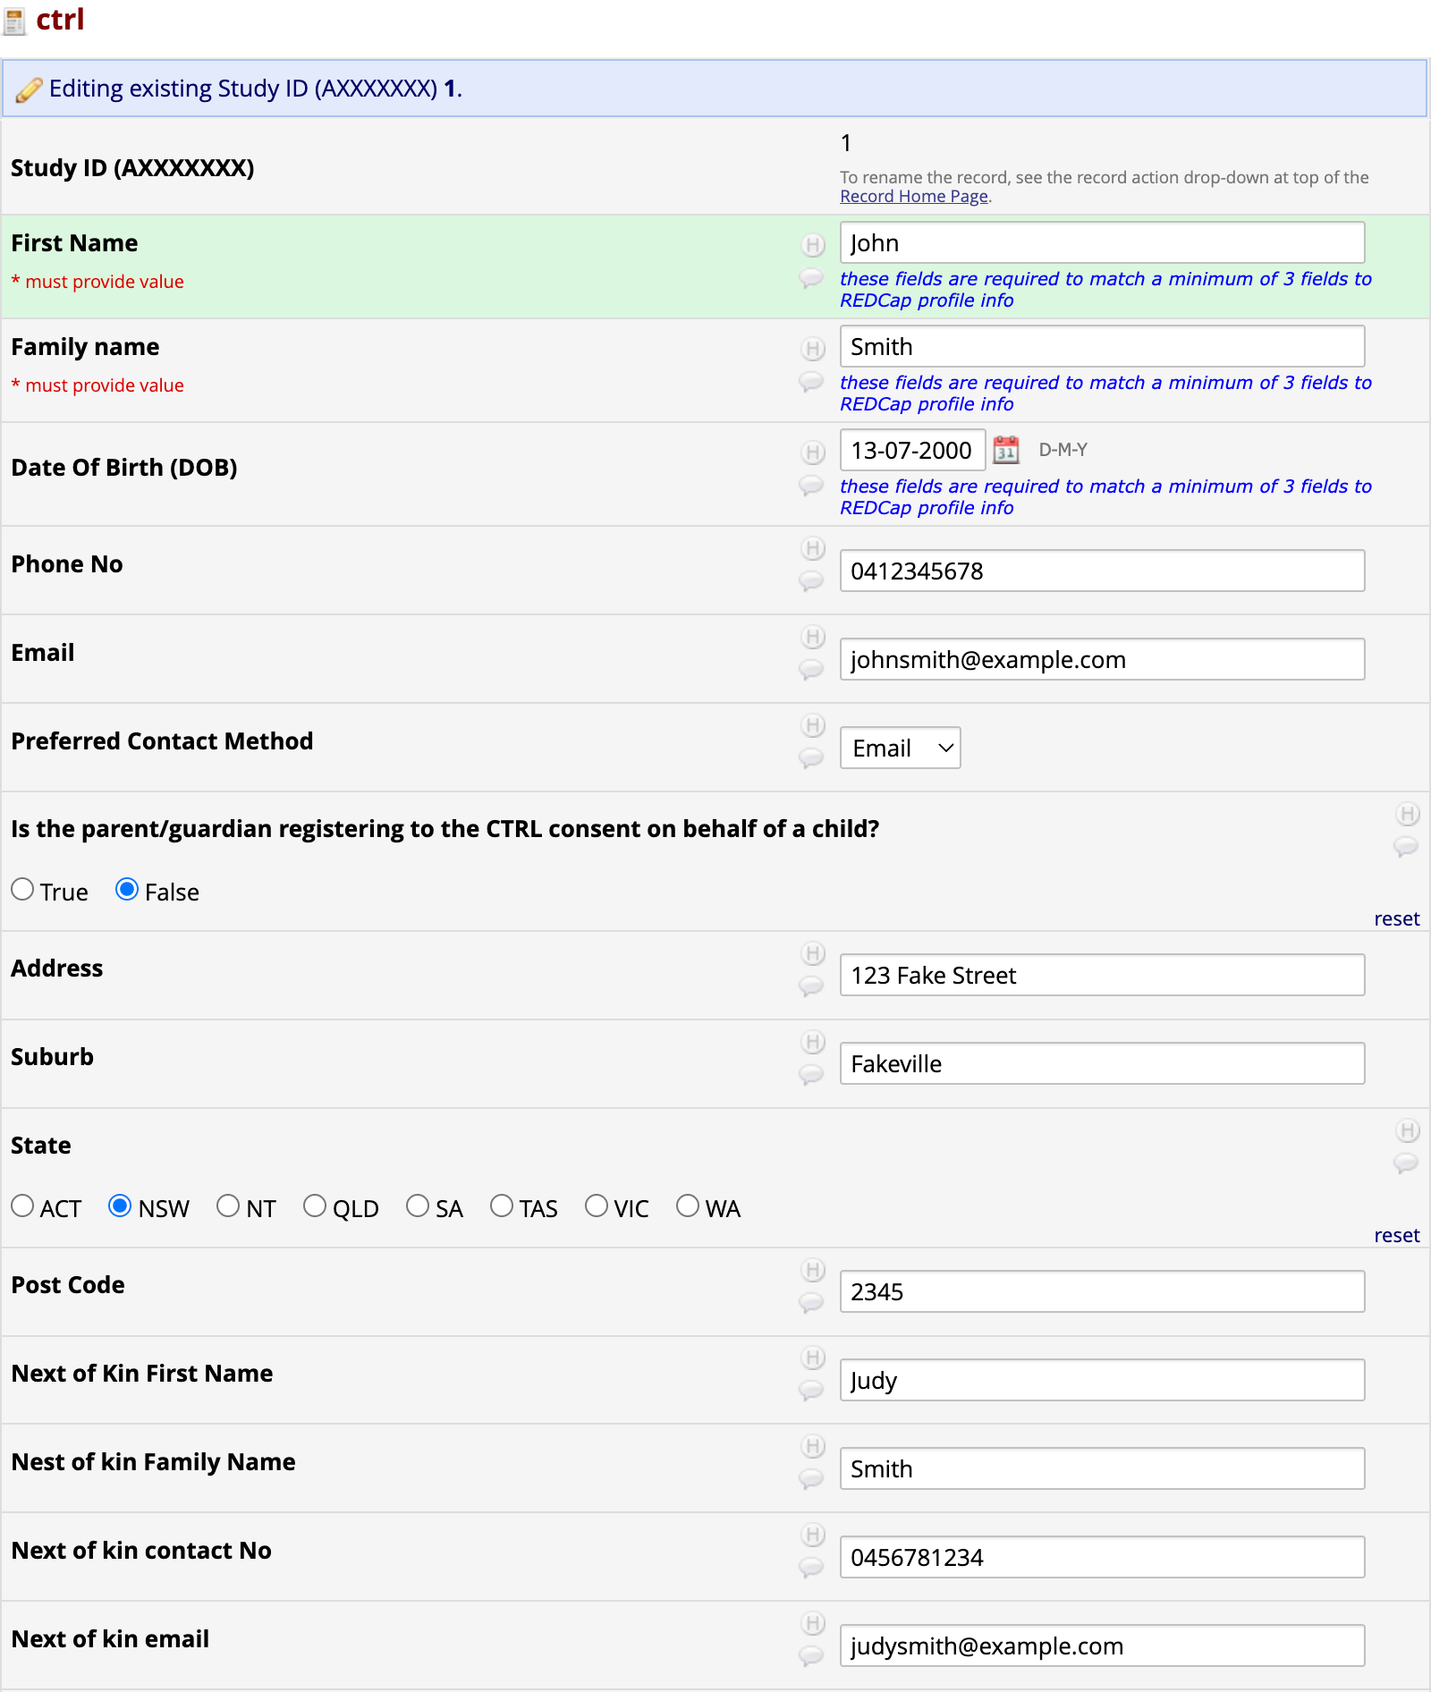
Task: Open the comment balloon for Post Code
Action: [810, 1302]
